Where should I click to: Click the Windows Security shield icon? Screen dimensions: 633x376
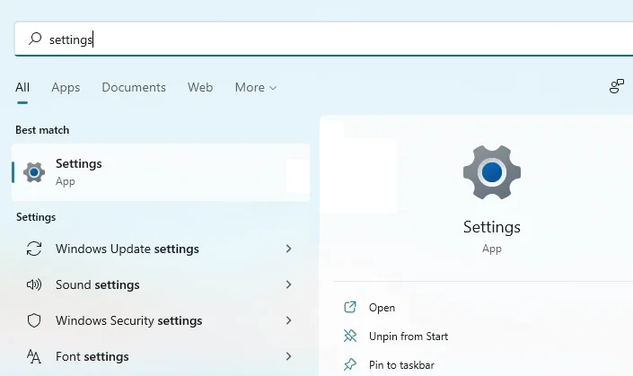(x=34, y=320)
